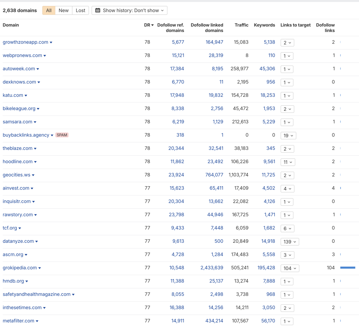Open 2 links dropdown for bikeleague.org
359x327 pixels.
click(x=287, y=109)
